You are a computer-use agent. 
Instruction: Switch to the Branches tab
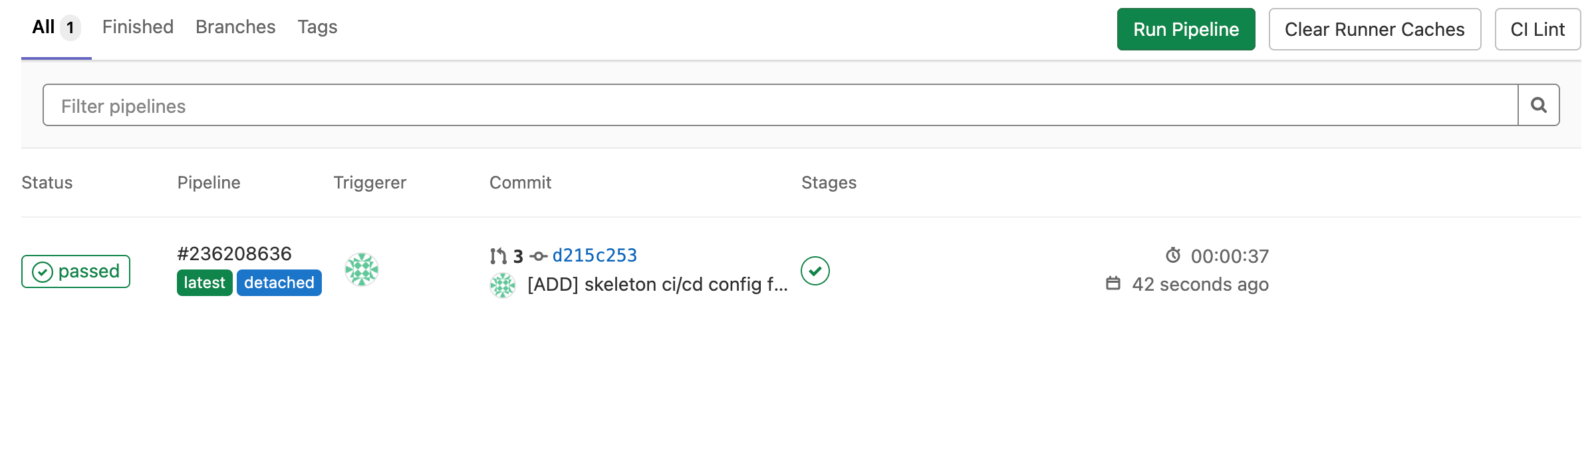click(x=235, y=27)
